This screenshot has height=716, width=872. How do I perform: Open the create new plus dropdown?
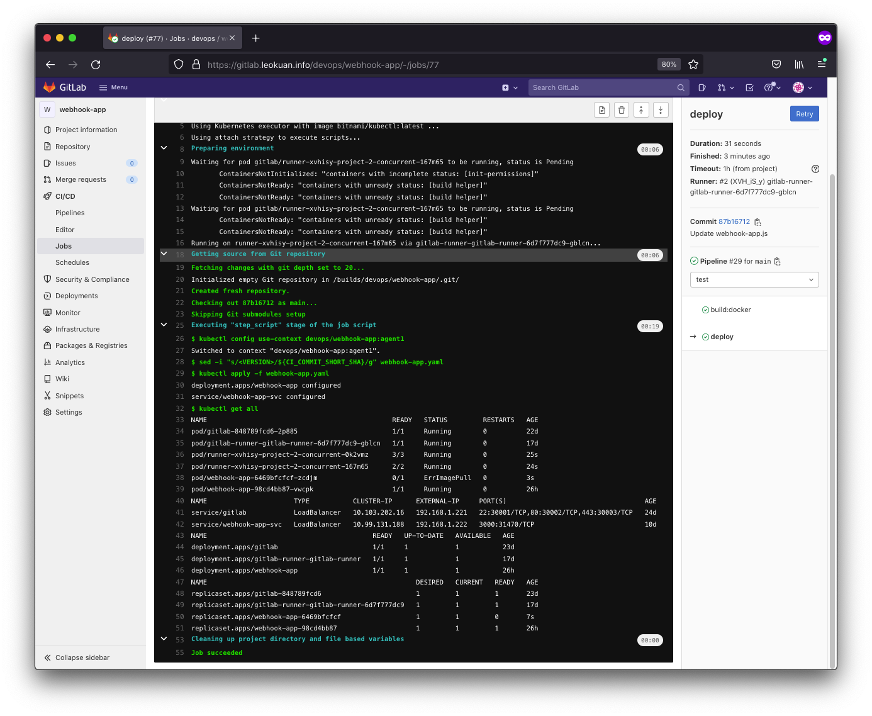coord(510,87)
